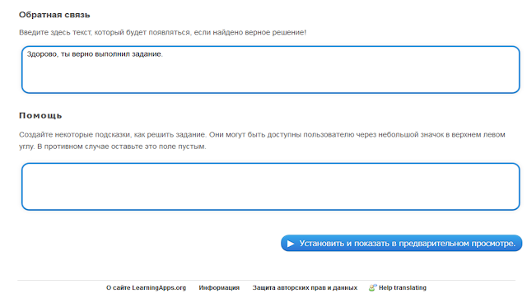527x298 pixels.
Task: Click 'LearningApps.org' word in the footer
Action: click(x=159, y=287)
